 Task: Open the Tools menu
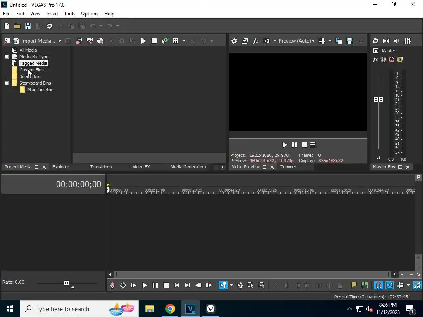(x=69, y=14)
